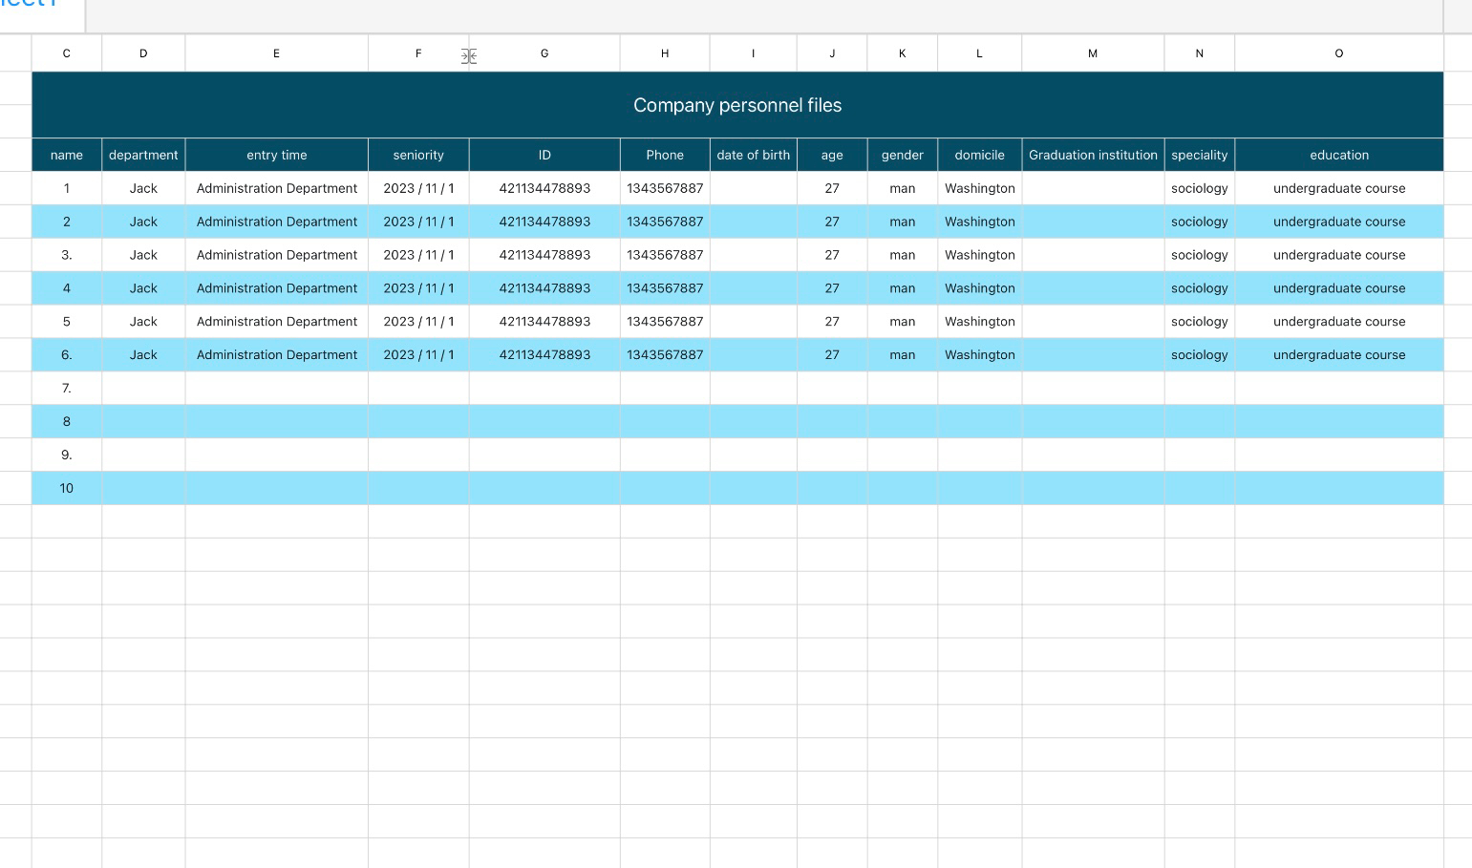Select the empty department cell in record 8
The height and width of the screenshot is (868, 1472).
[x=143, y=422]
